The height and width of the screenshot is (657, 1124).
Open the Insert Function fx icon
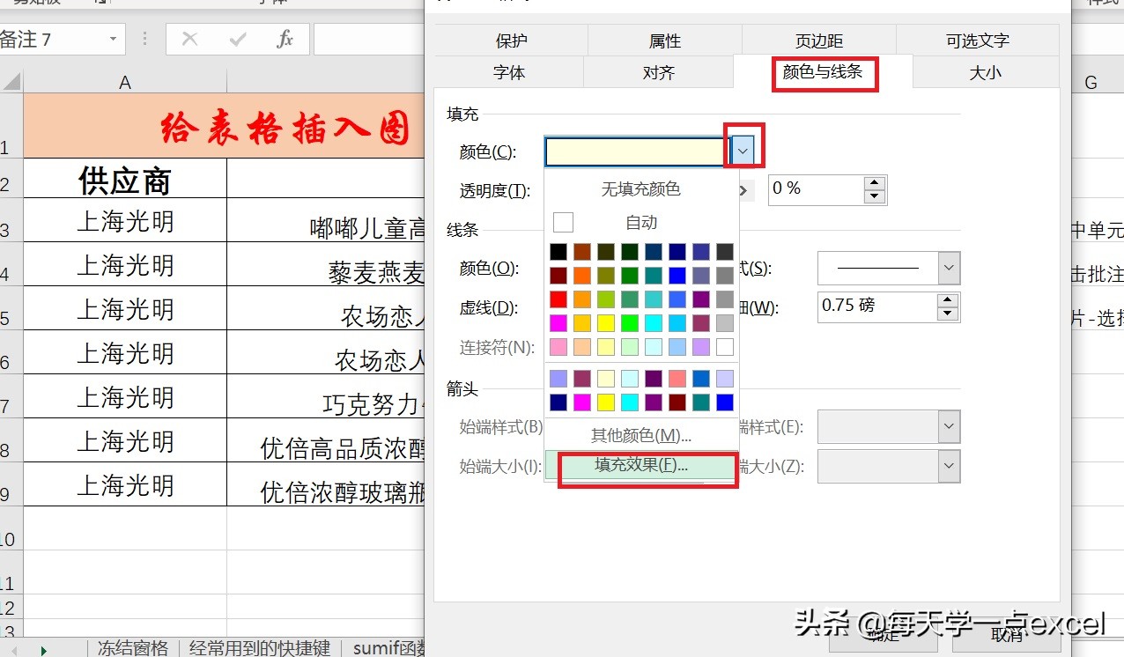tap(285, 40)
